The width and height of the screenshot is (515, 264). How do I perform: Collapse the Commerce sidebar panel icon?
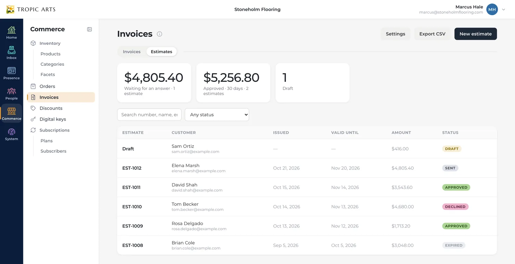tap(89, 29)
